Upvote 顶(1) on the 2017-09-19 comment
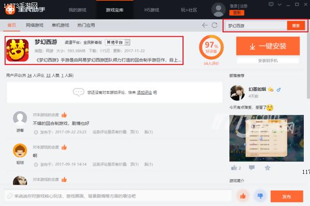This screenshot has width=310, height=206. click(134, 164)
